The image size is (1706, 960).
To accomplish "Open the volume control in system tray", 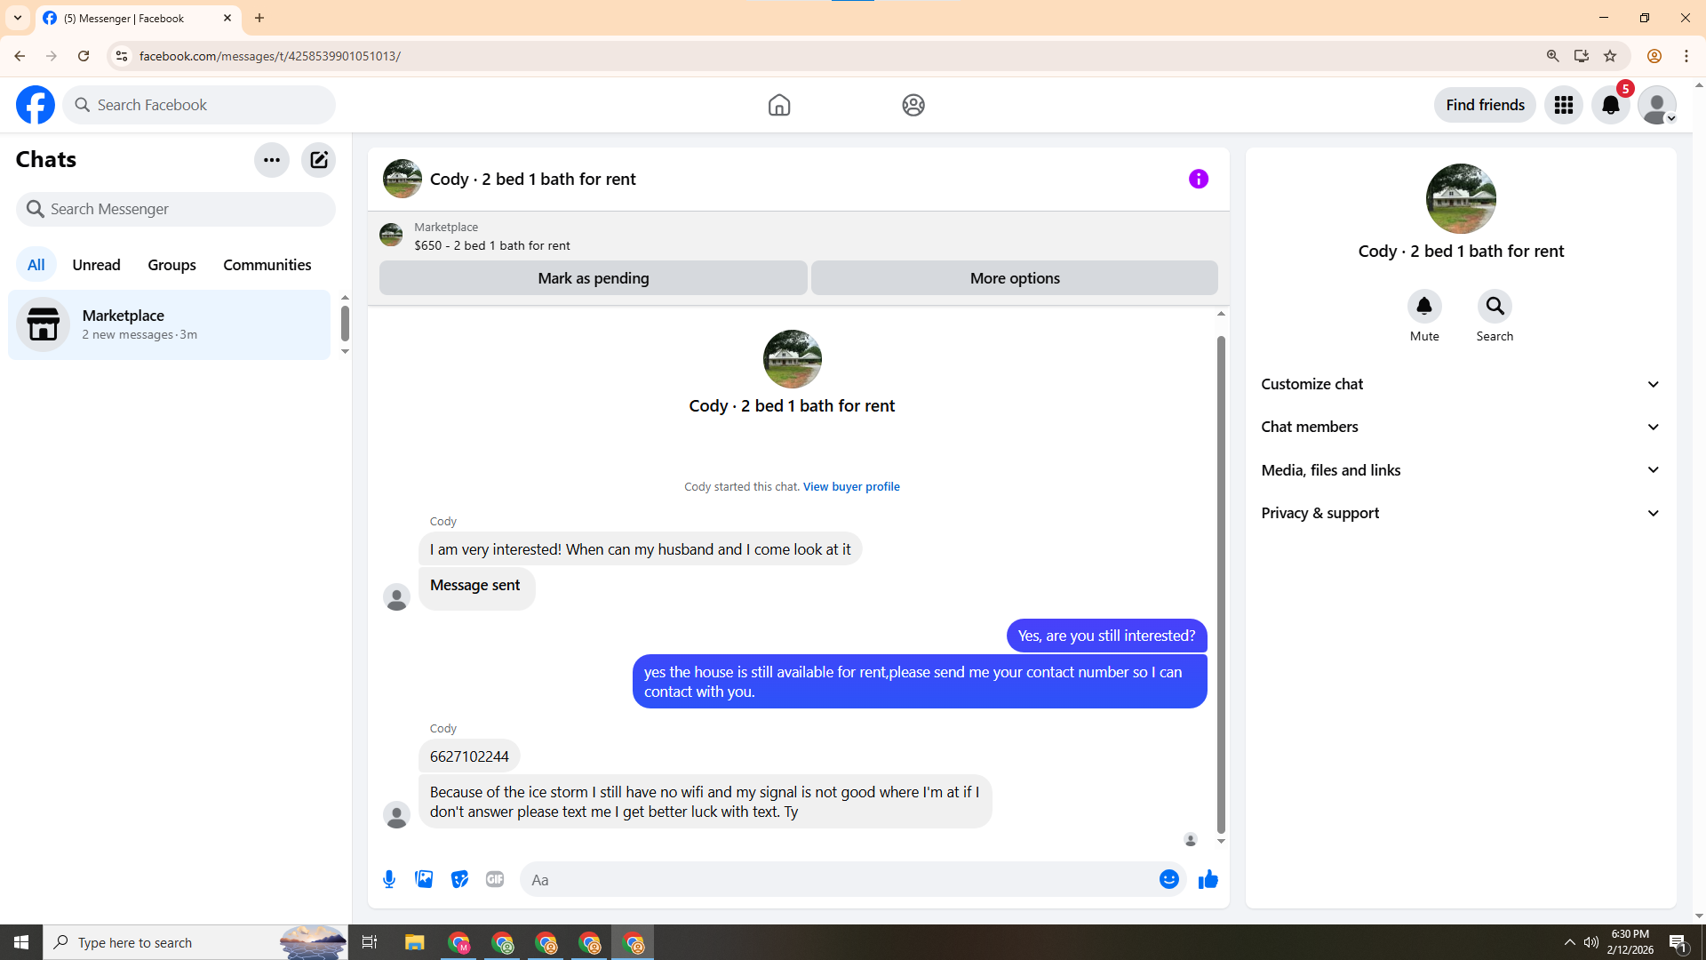I will [1590, 942].
